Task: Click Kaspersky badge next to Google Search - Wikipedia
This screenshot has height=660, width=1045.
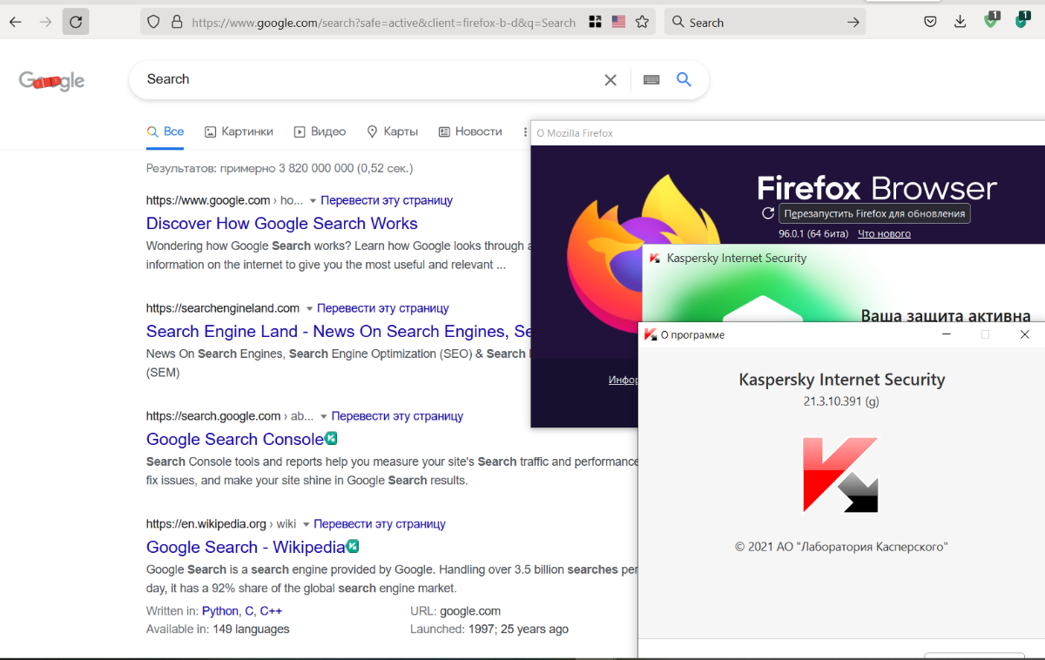Action: (x=353, y=546)
